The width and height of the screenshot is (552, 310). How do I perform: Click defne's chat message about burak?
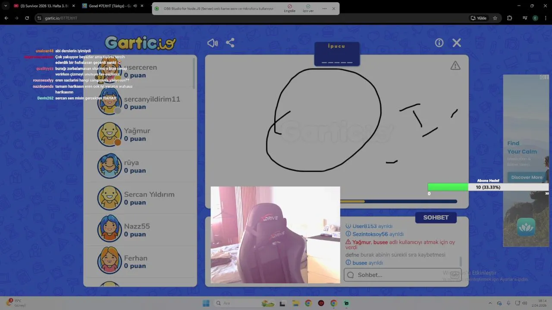click(x=395, y=255)
